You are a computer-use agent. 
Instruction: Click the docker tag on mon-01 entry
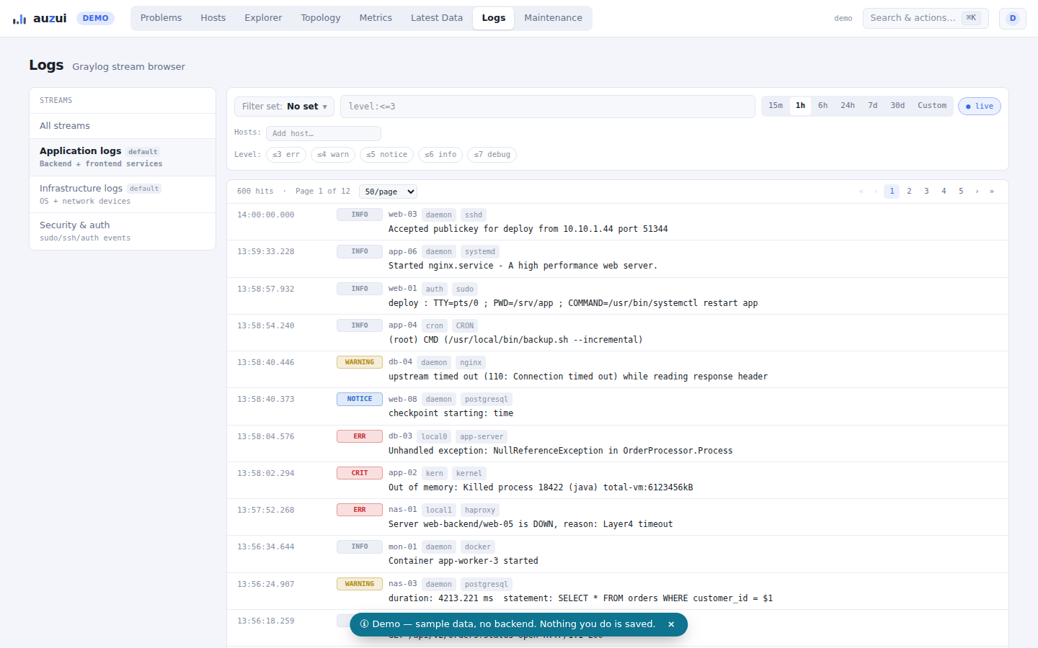(478, 546)
